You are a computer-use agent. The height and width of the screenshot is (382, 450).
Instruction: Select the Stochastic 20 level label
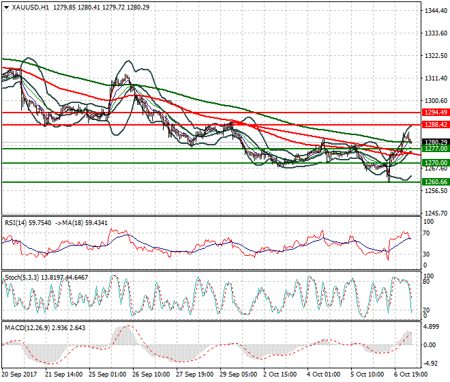pyautogui.click(x=427, y=310)
